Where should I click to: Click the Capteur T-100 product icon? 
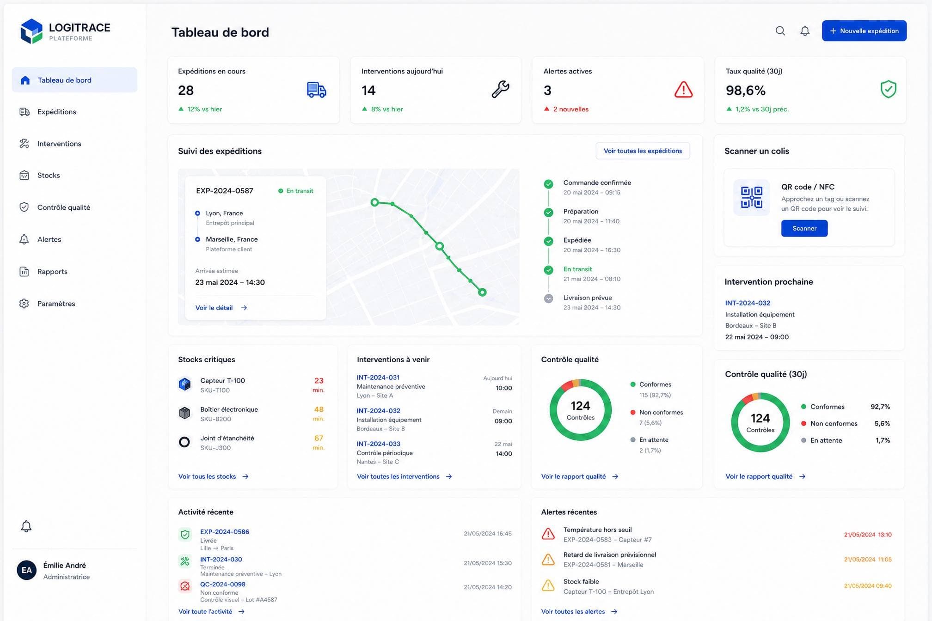(x=184, y=384)
